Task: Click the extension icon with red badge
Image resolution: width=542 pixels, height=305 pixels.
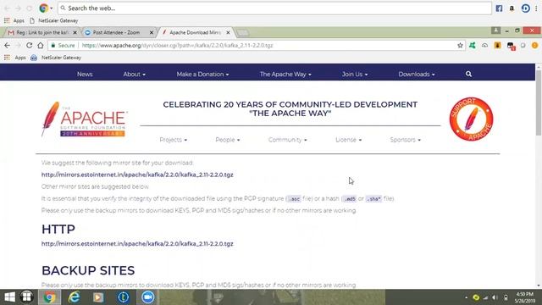Action: (x=511, y=46)
